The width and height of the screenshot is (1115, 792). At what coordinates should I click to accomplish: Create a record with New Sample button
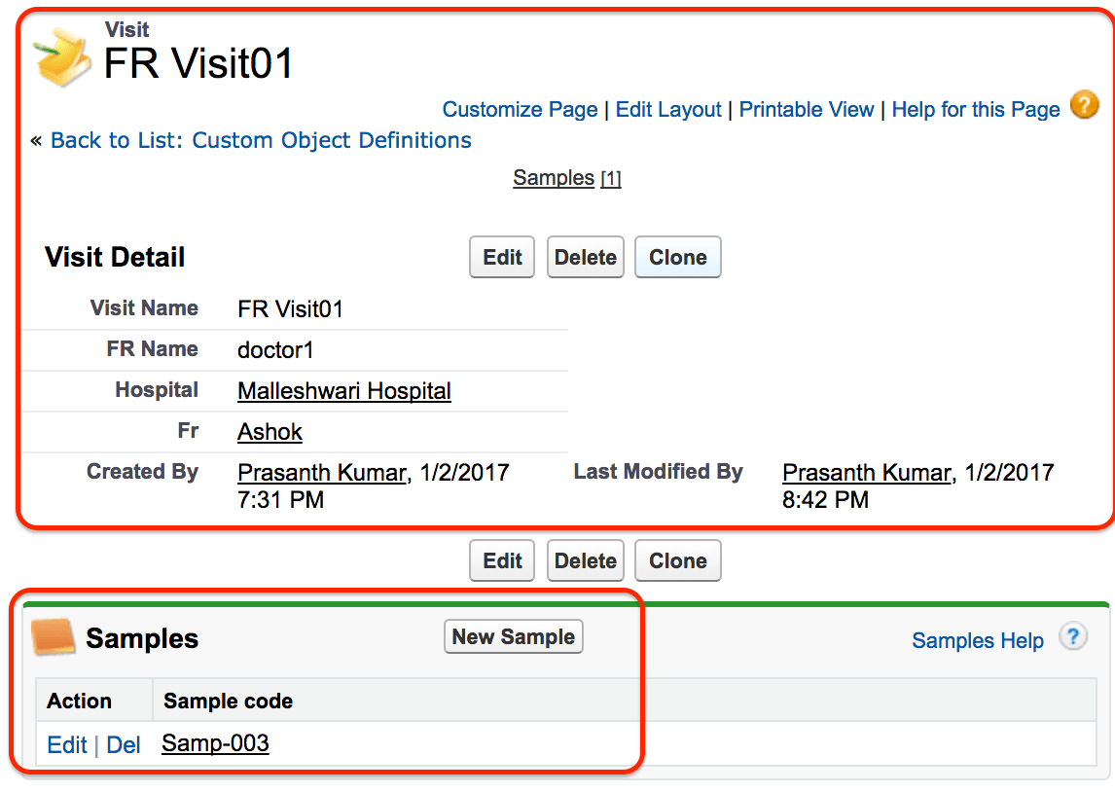(514, 637)
